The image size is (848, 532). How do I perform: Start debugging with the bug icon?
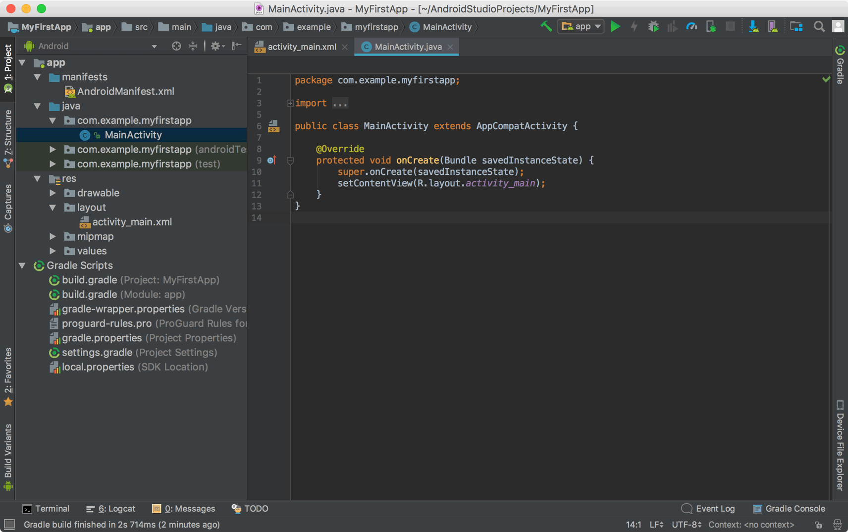coord(653,27)
